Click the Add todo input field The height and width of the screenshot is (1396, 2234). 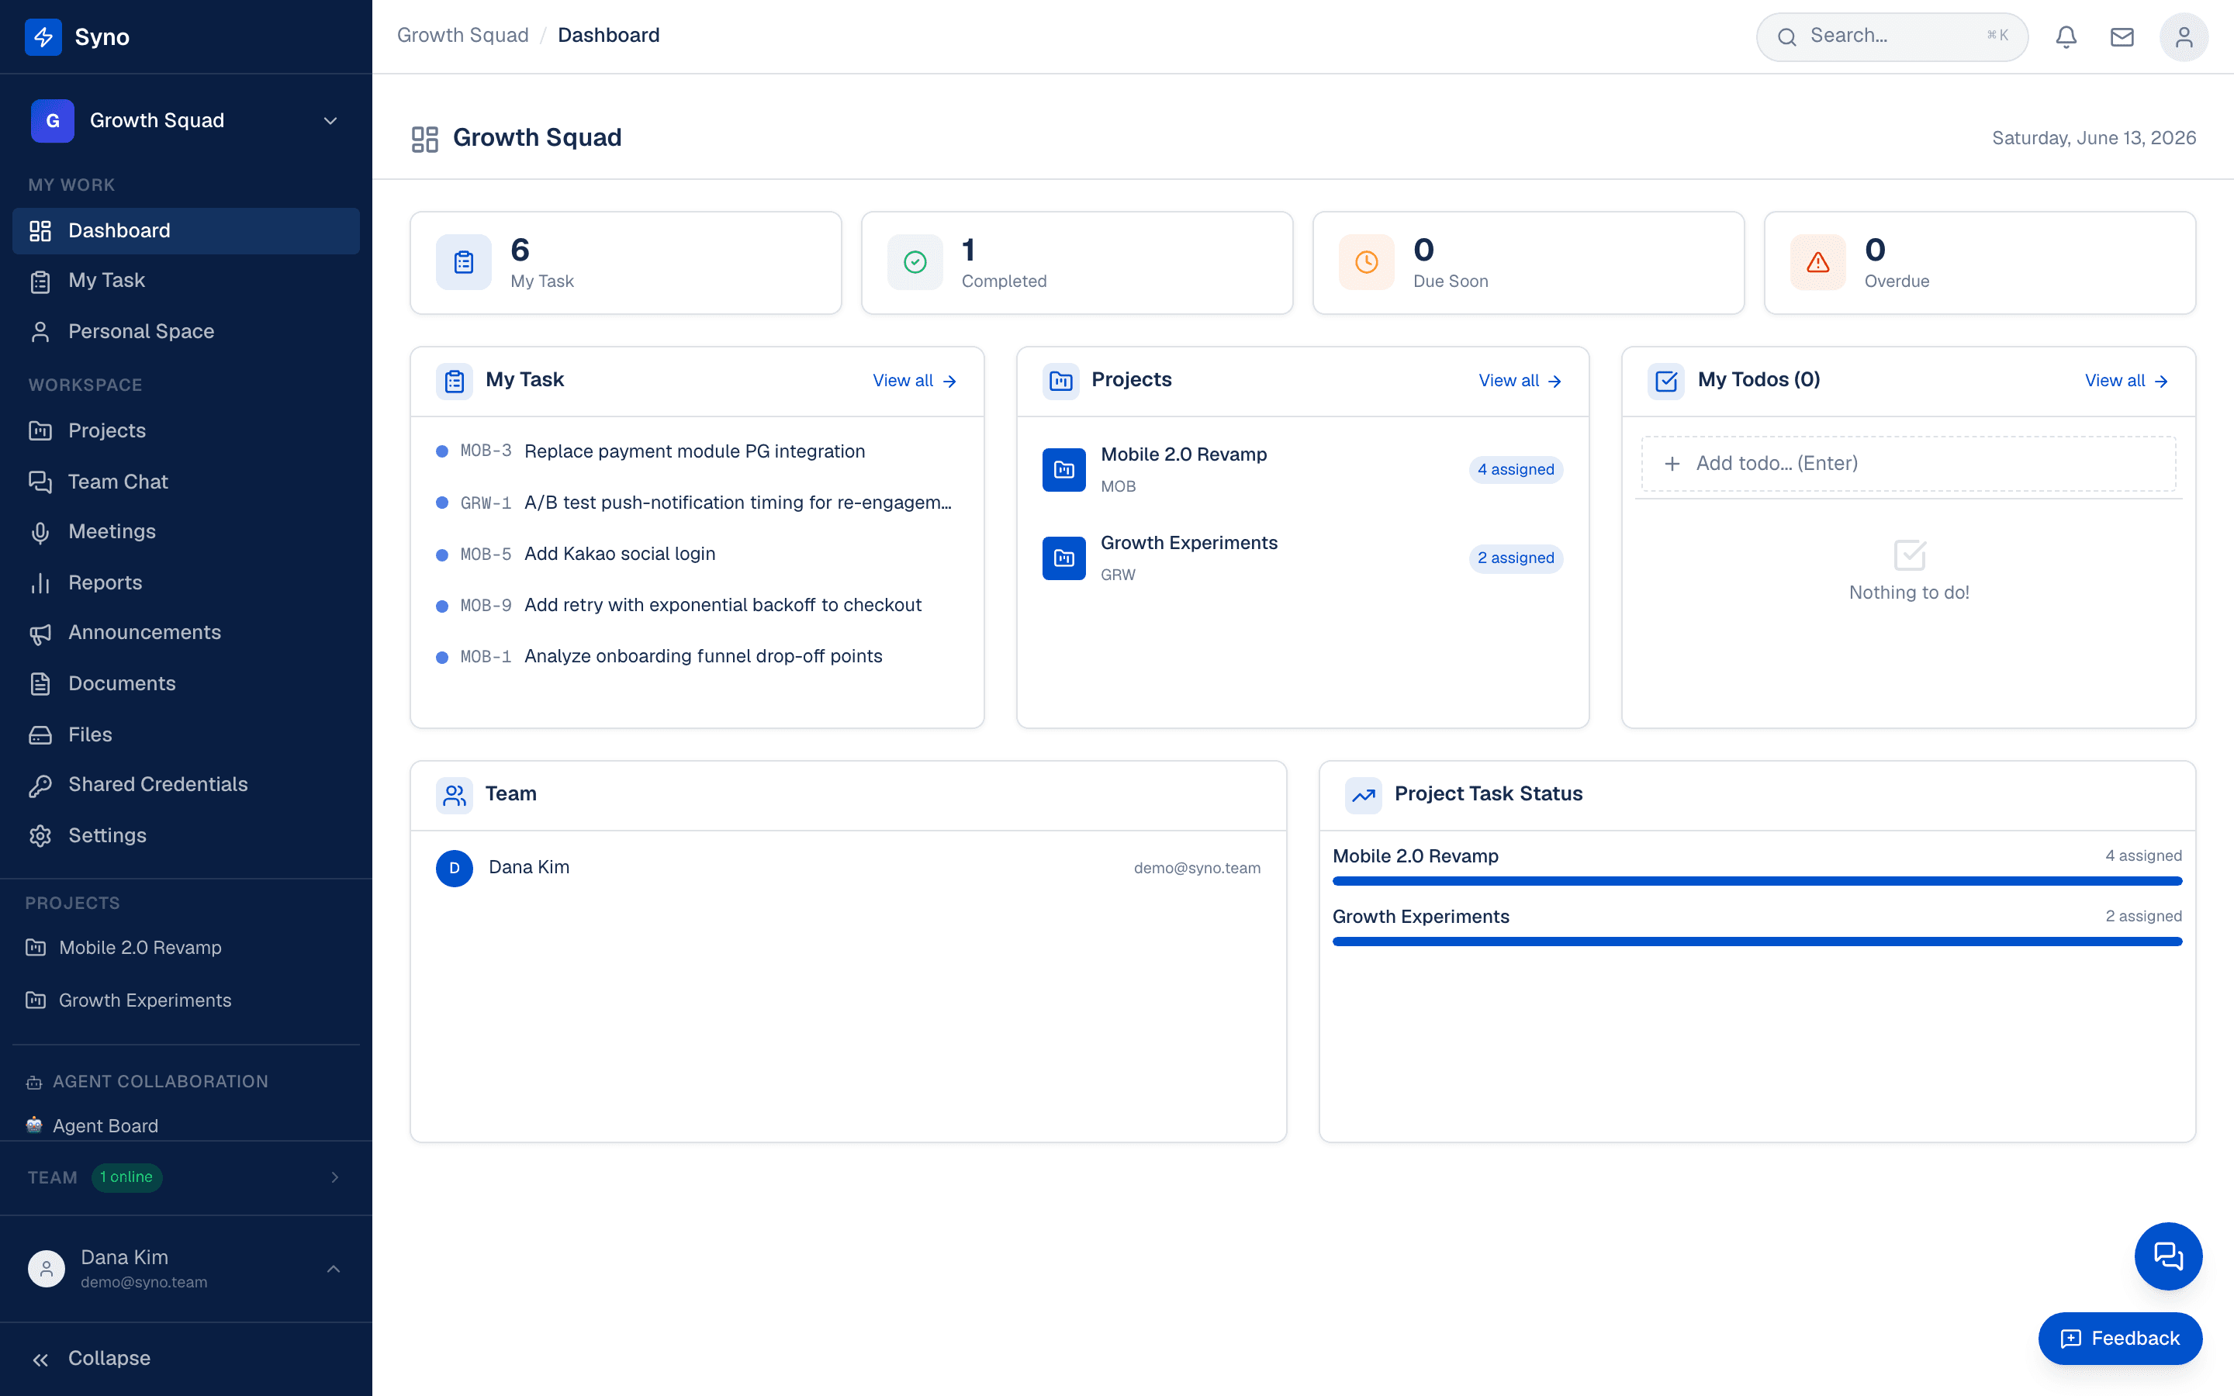[x=1908, y=464]
